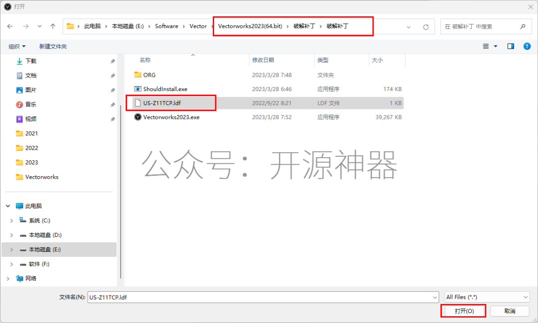Click the navigation pane scrollbar
The height and width of the screenshot is (323, 538).
[121, 192]
